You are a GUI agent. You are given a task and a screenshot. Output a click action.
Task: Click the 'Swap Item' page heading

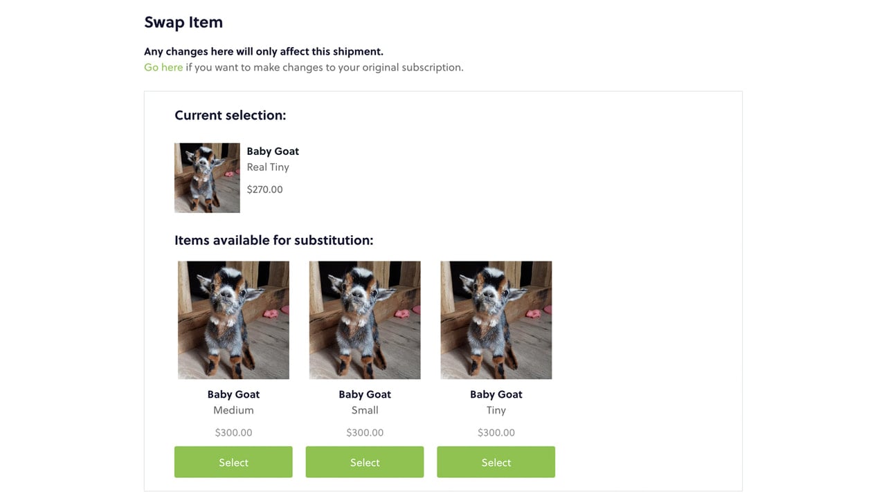point(183,22)
